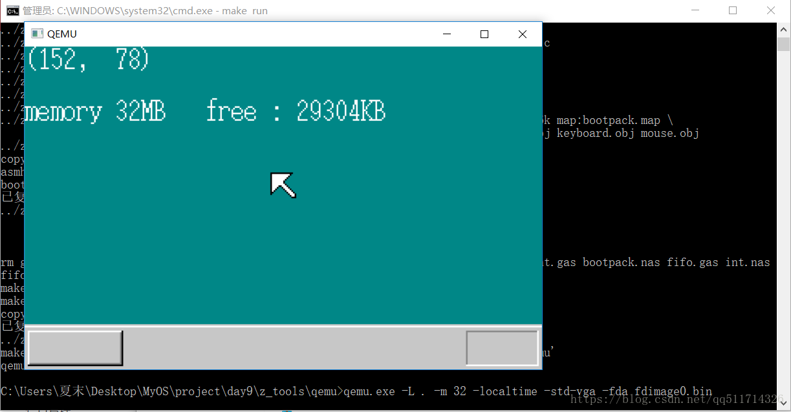791x412 pixels.
Task: Click the QEMU title text
Action: pos(62,34)
